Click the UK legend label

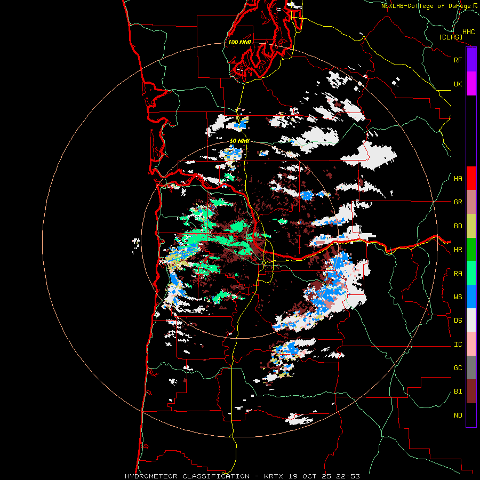coord(458,84)
